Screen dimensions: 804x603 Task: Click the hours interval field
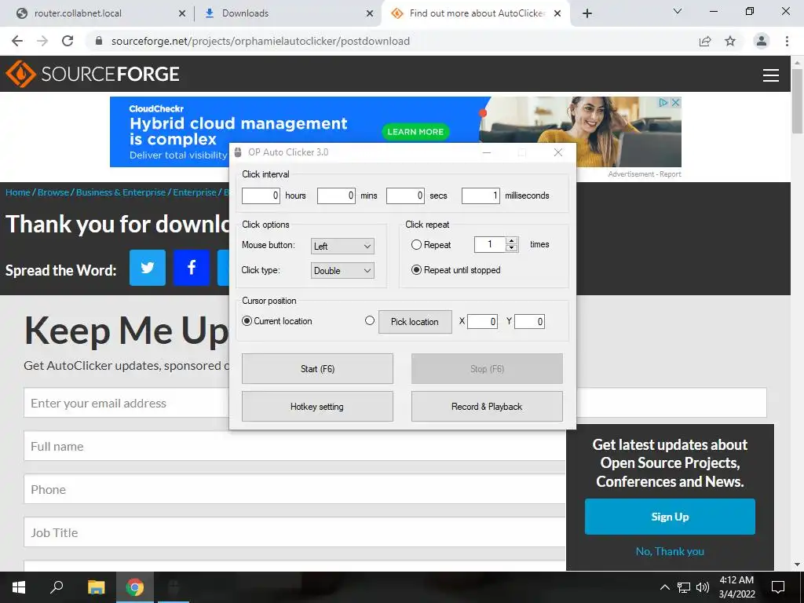(261, 196)
